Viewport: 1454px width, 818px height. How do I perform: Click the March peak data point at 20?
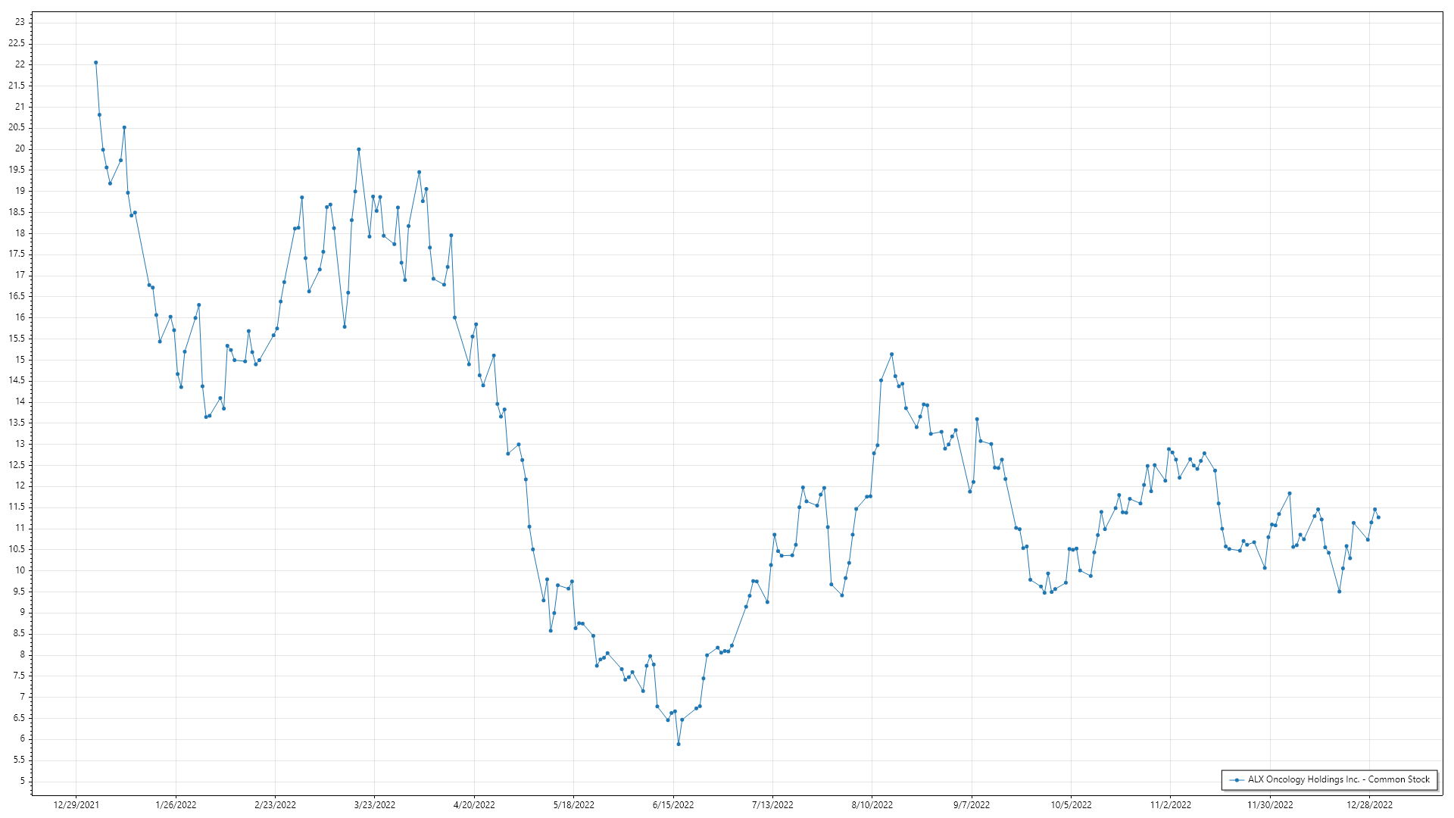pyautogui.click(x=359, y=150)
